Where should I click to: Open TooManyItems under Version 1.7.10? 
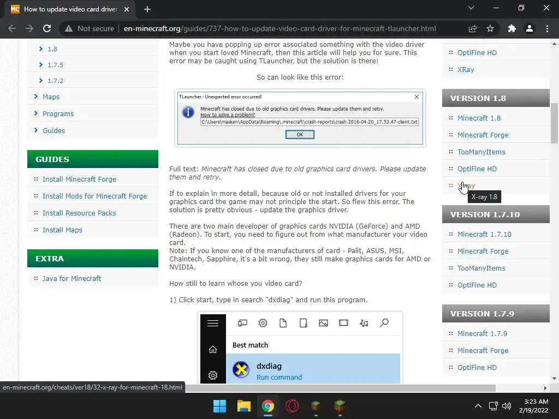(481, 268)
